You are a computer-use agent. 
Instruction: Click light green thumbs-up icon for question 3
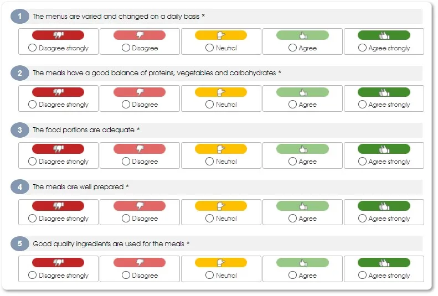[302, 149]
